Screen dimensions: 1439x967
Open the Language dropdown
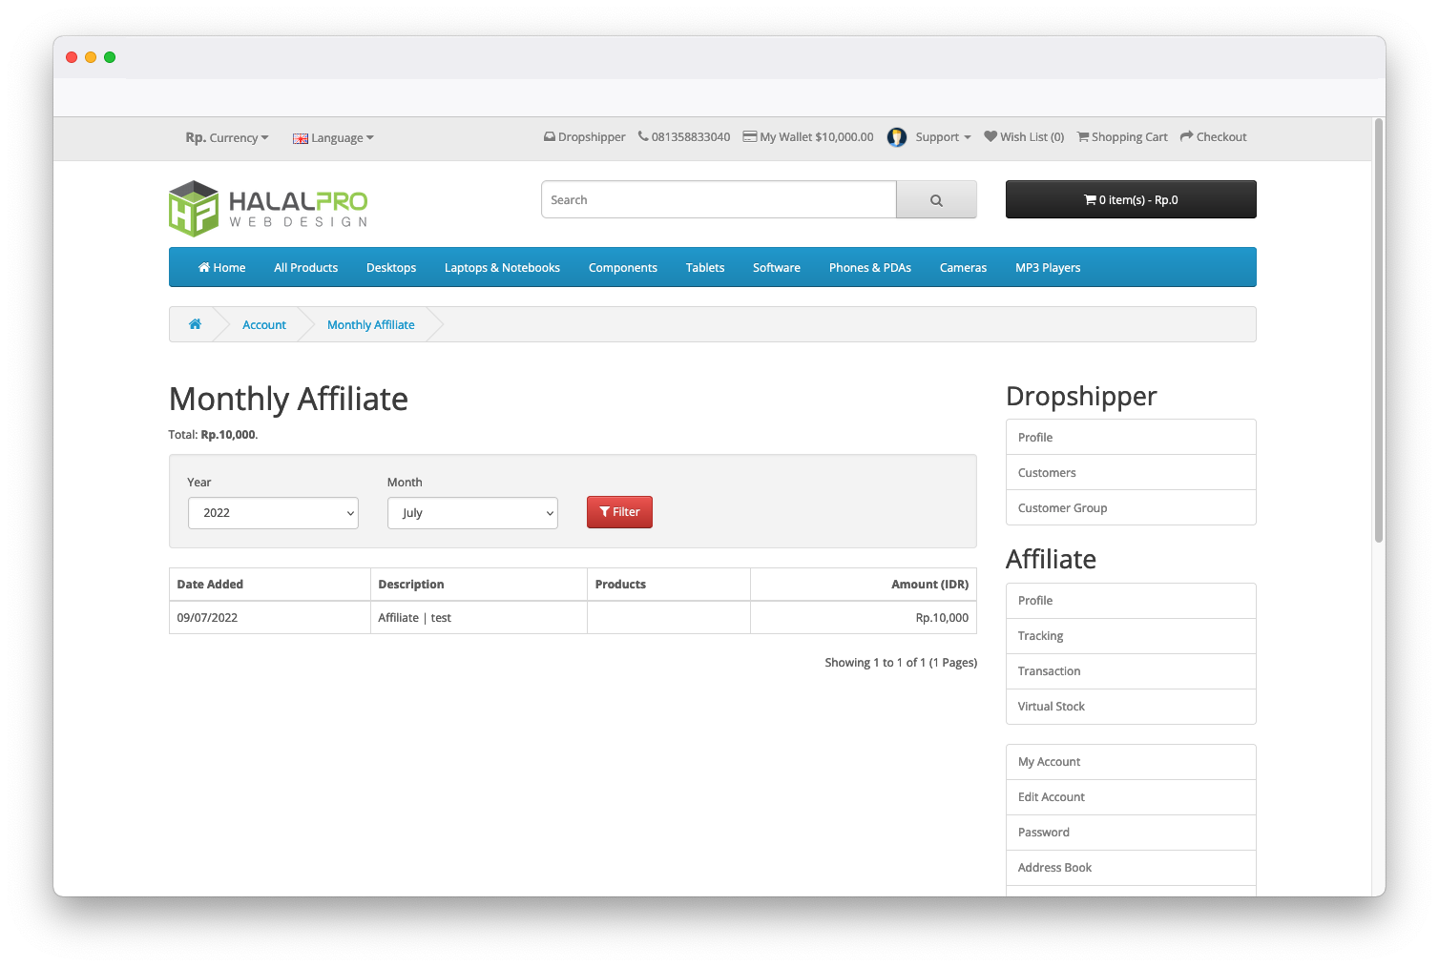click(333, 137)
